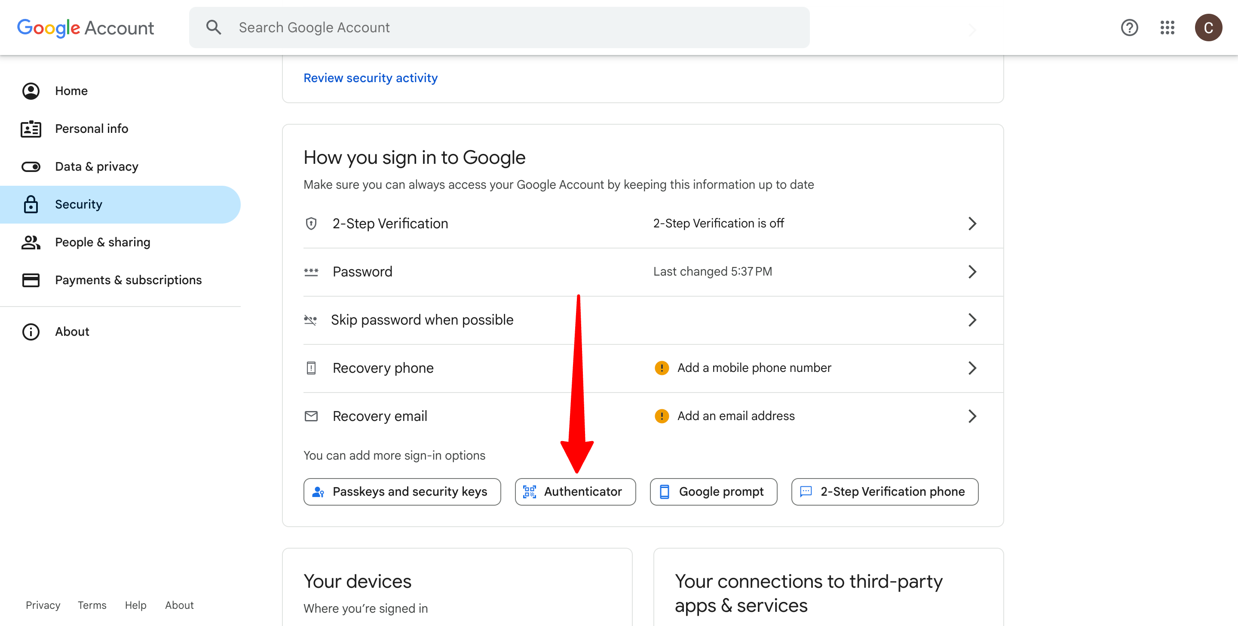Click the 2-Step Verification shield icon
This screenshot has width=1238, height=626.
[x=311, y=224]
